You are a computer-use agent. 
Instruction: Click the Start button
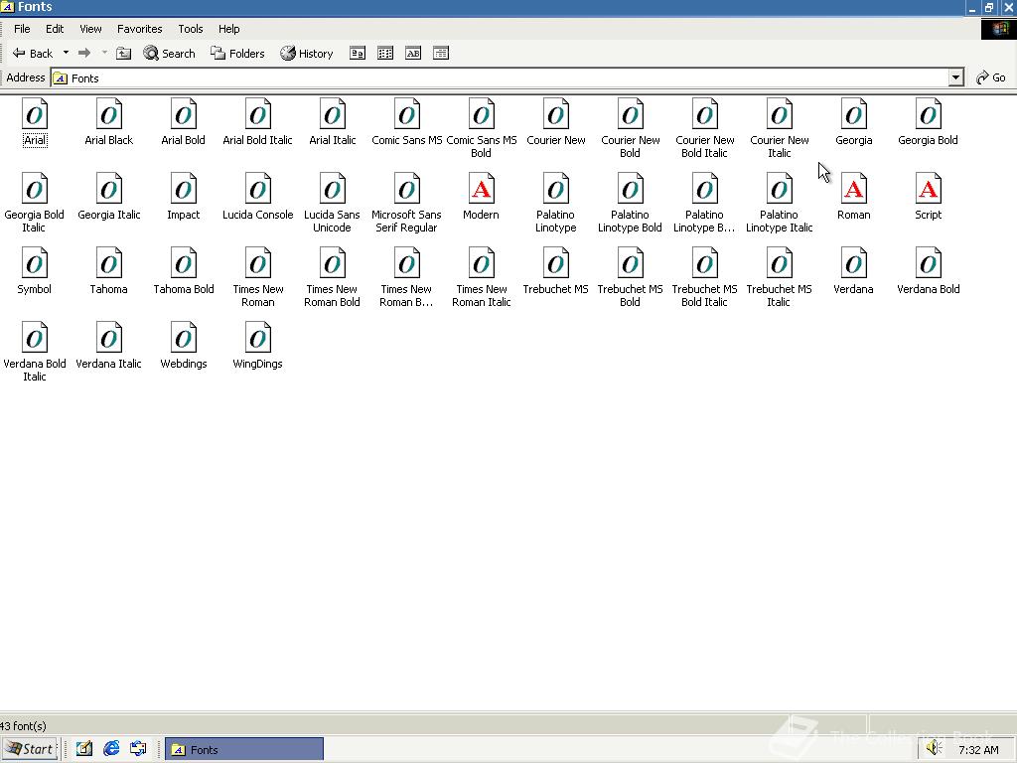pos(29,749)
